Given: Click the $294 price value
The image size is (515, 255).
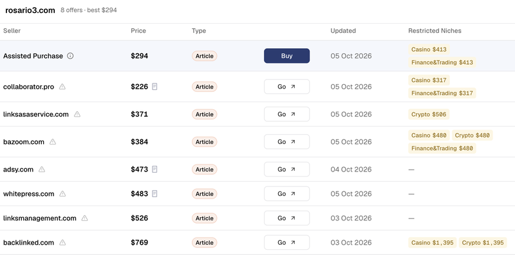Looking at the screenshot, I should [139, 56].
